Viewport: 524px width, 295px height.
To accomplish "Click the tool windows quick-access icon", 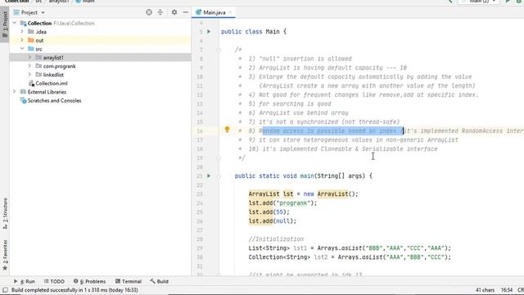I will pos(5,290).
